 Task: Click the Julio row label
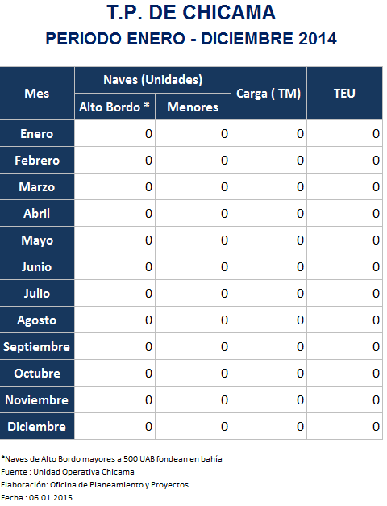pos(37,293)
